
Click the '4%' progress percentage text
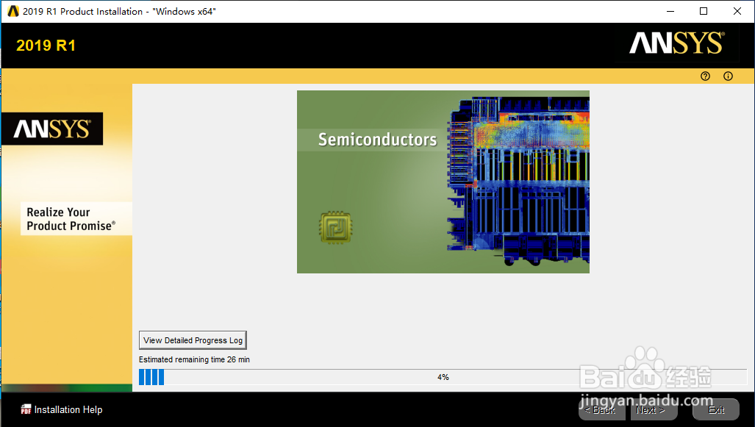point(443,378)
